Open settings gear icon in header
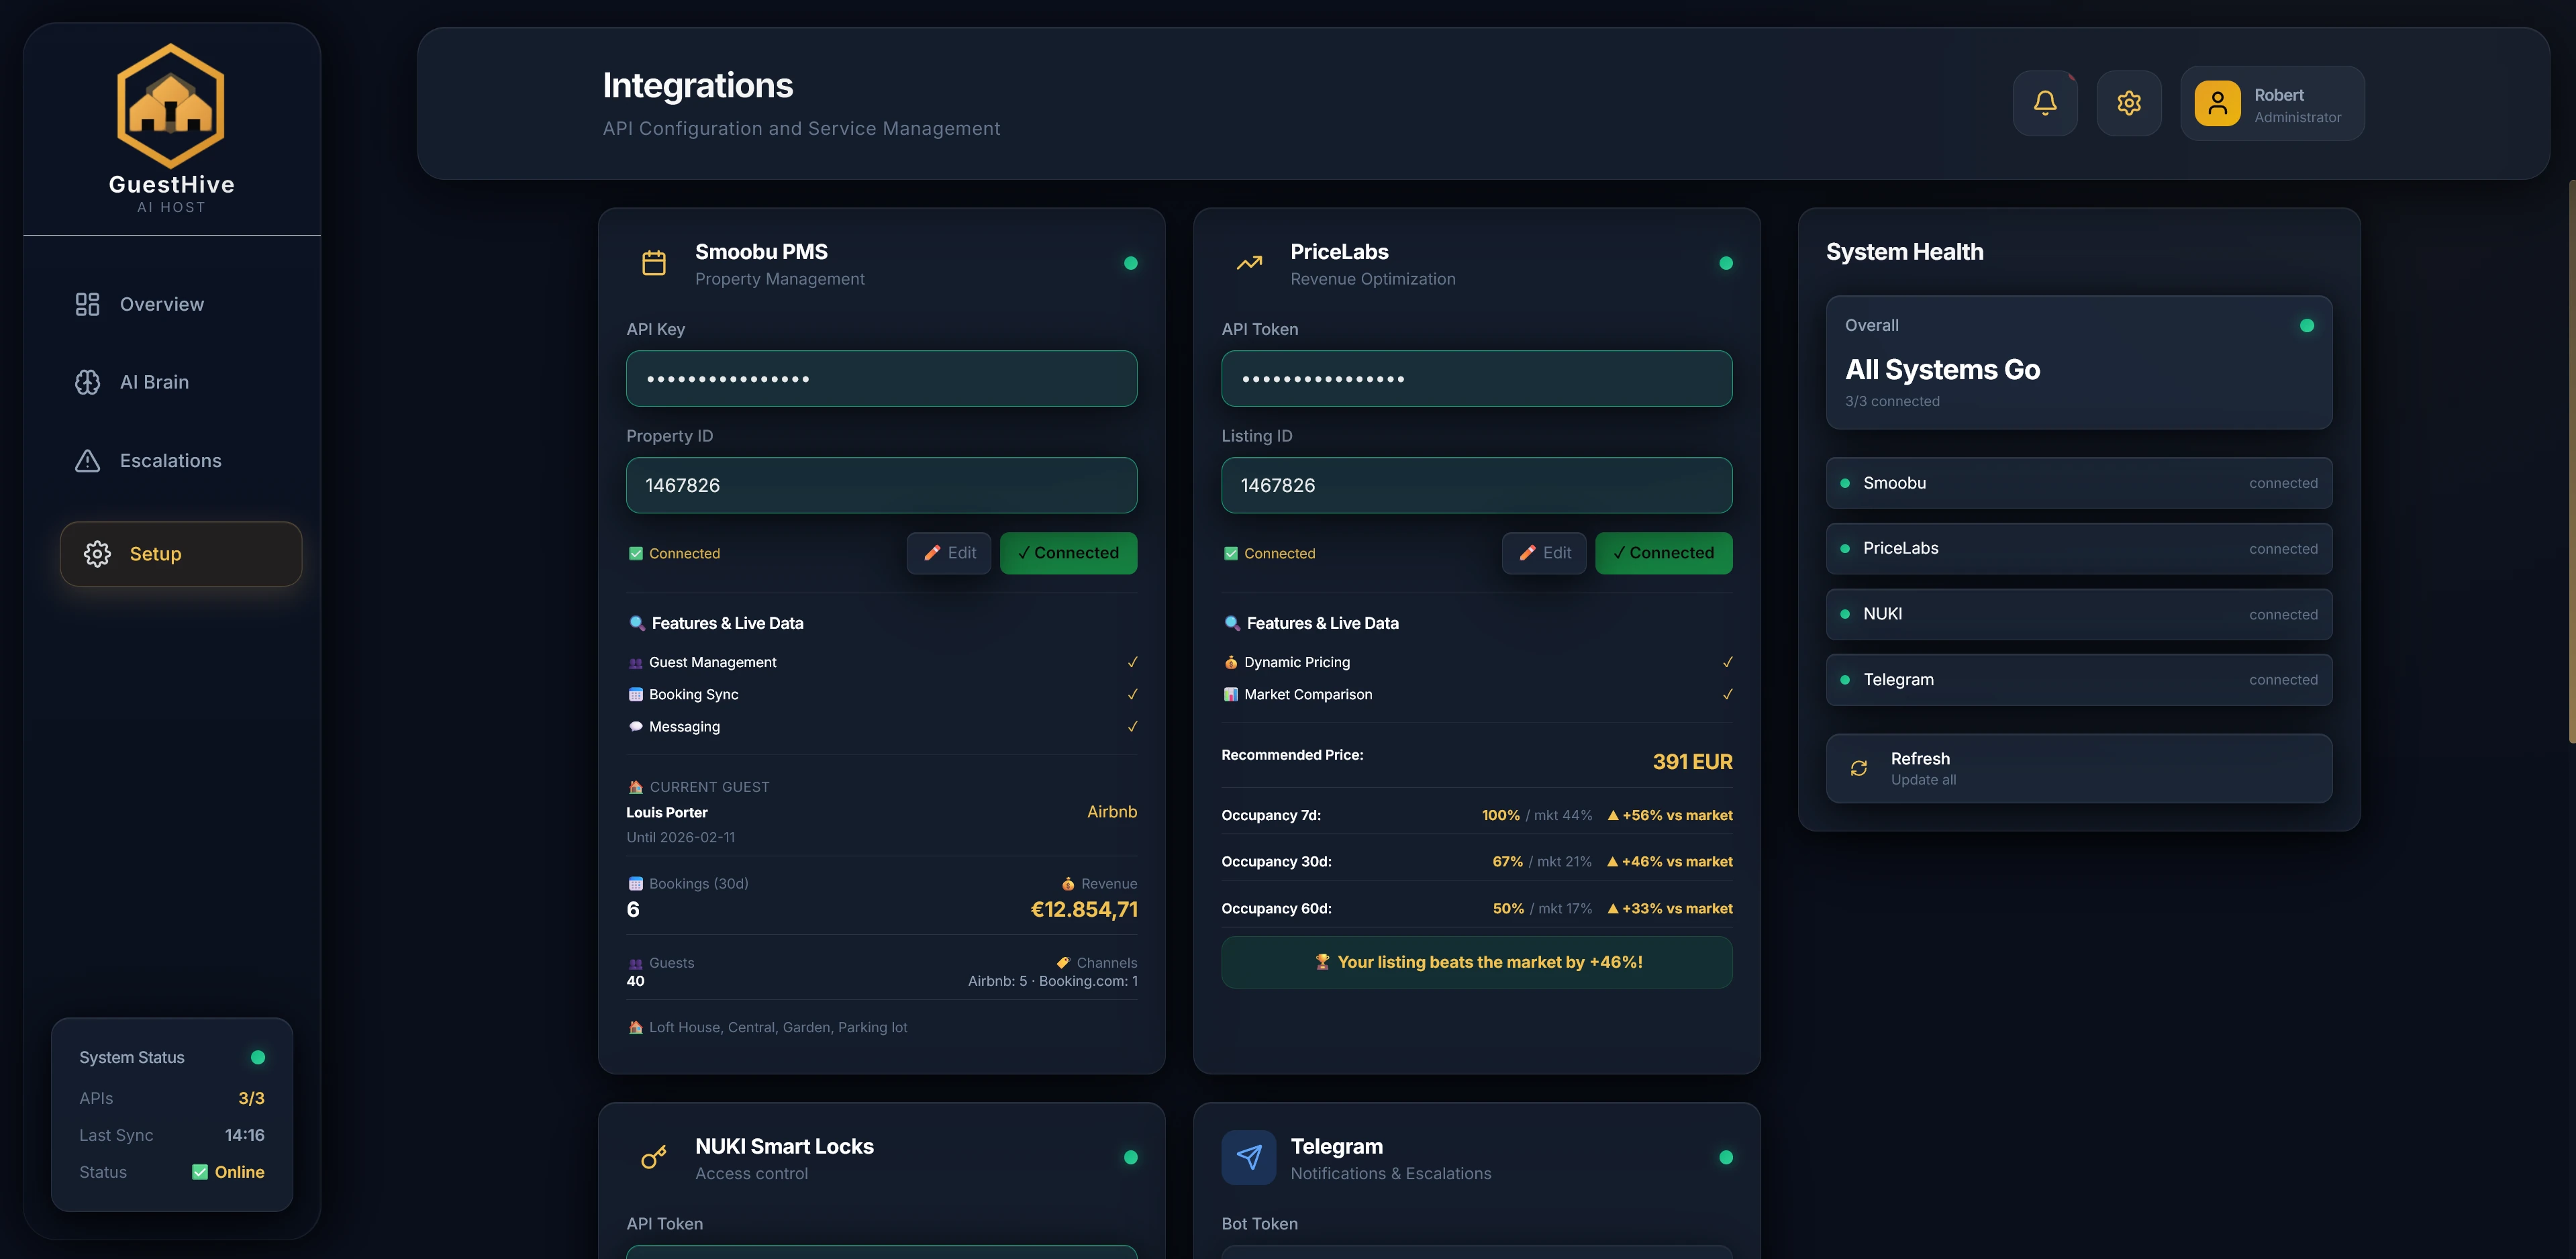Screen dimensions: 2576x1259 pyautogui.click(x=2129, y=103)
